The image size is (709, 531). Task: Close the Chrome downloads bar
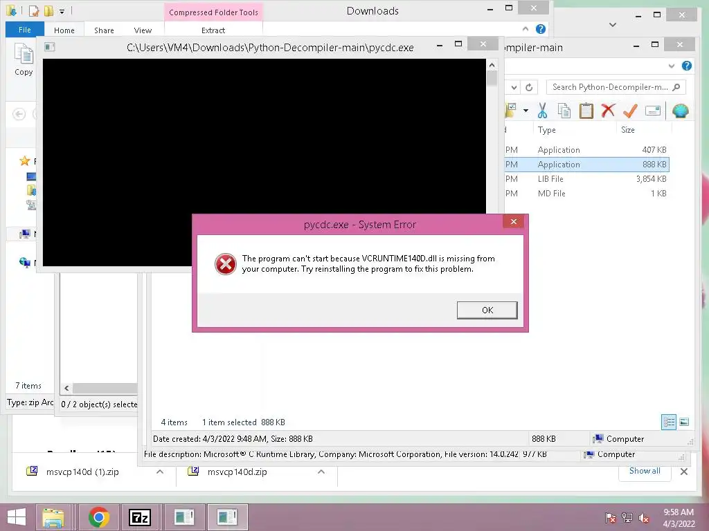683,472
